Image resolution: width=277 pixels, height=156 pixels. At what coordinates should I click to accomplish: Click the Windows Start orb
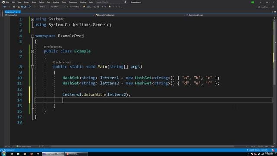click(4, 154)
